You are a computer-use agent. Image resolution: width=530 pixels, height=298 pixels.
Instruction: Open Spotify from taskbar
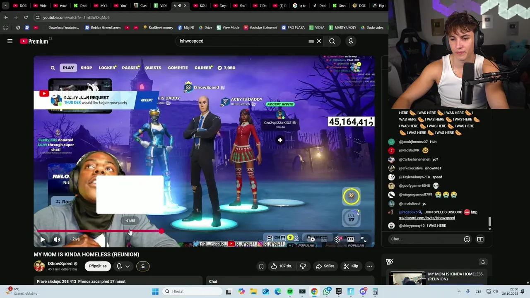[x=290, y=291]
